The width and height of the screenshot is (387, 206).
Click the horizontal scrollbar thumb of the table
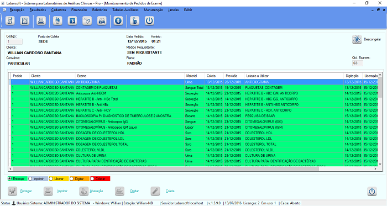[x=166, y=169]
